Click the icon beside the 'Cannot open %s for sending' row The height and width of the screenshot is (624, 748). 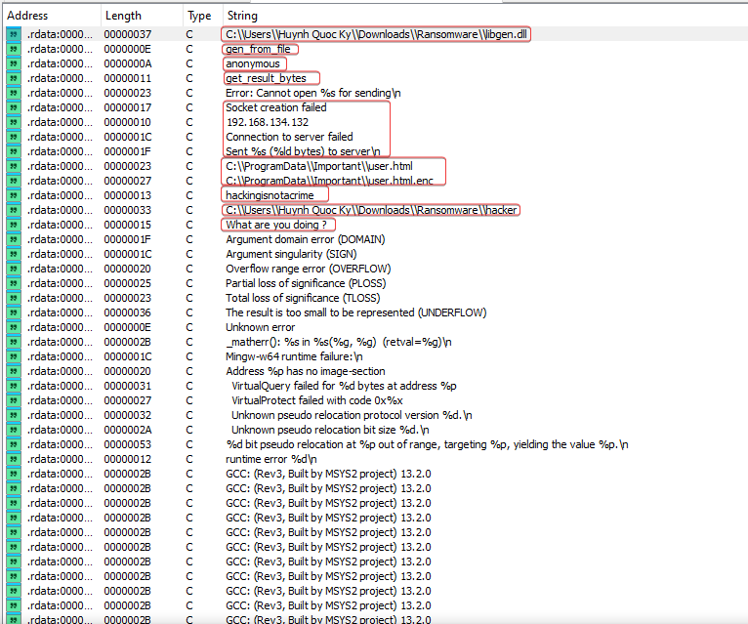(14, 93)
